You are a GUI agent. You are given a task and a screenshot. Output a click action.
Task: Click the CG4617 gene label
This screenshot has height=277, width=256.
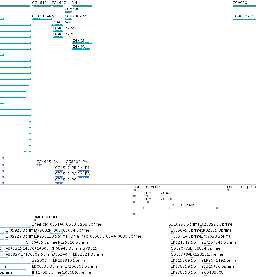(x=59, y=3)
